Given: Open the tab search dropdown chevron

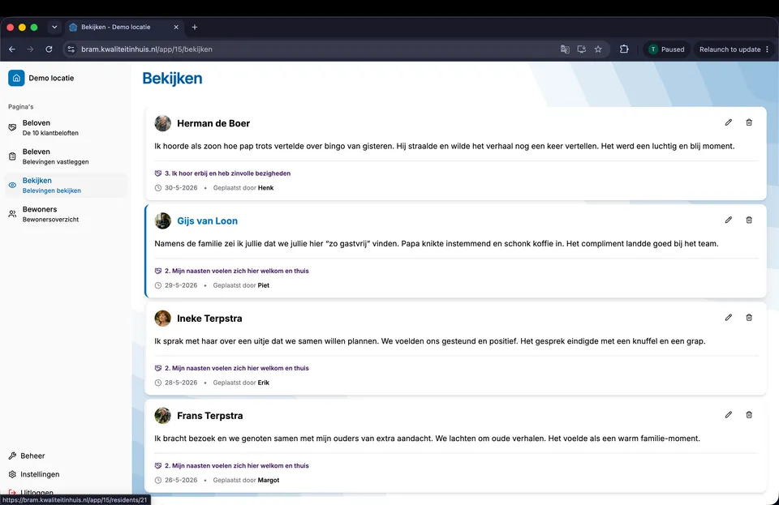Looking at the screenshot, I should pyautogui.click(x=54, y=28).
